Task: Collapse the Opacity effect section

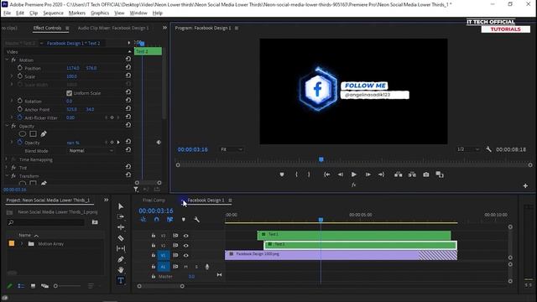Action: tap(7, 126)
